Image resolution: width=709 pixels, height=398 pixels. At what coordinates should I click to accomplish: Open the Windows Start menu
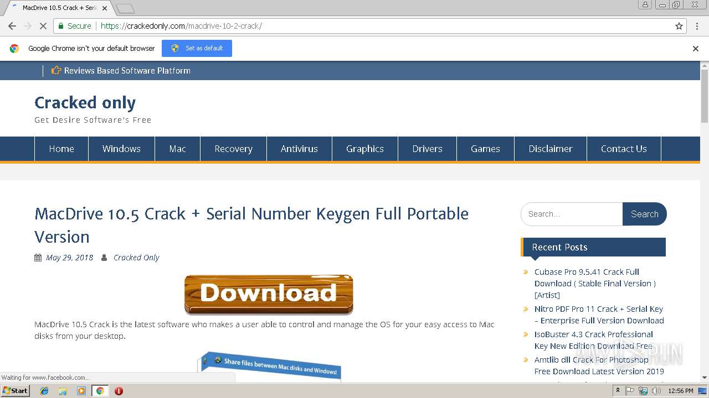click(x=15, y=391)
